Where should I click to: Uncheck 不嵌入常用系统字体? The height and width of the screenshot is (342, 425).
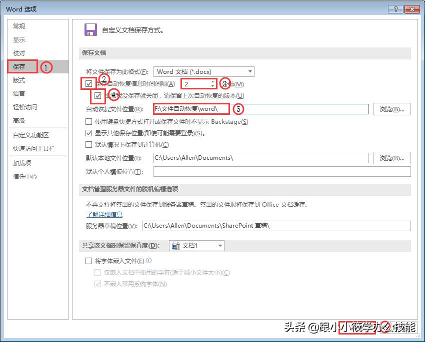pos(98,283)
